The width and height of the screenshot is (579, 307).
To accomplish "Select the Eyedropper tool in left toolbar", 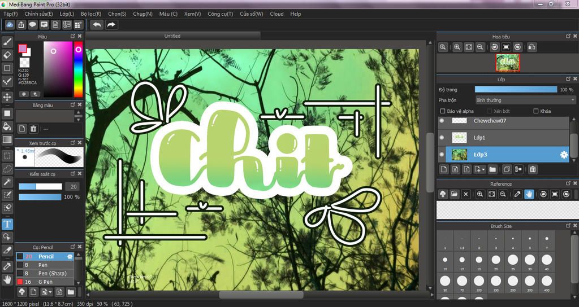I will (7, 266).
